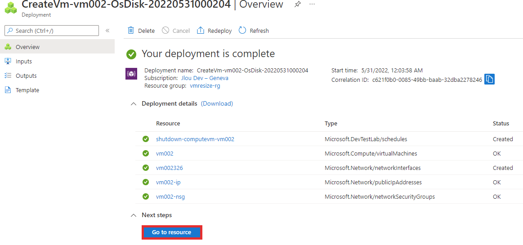Screen dimensions: 523x245
Task: Open the Template menu item
Action: pos(58,90)
